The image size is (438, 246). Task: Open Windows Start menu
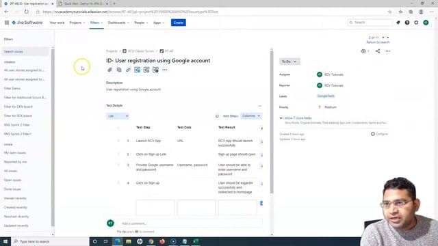coord(5,241)
